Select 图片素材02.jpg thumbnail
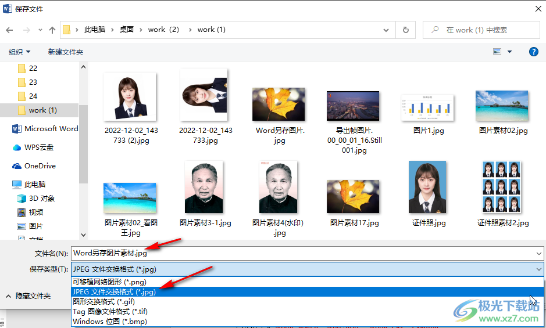The height and width of the screenshot is (328, 546). tap(502, 106)
